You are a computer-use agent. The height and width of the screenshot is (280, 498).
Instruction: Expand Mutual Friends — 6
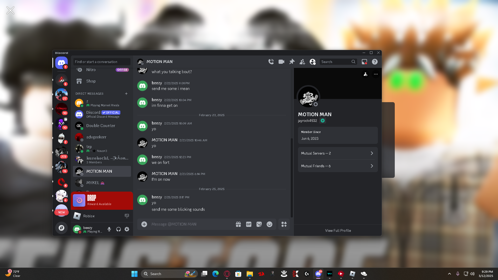click(x=338, y=166)
